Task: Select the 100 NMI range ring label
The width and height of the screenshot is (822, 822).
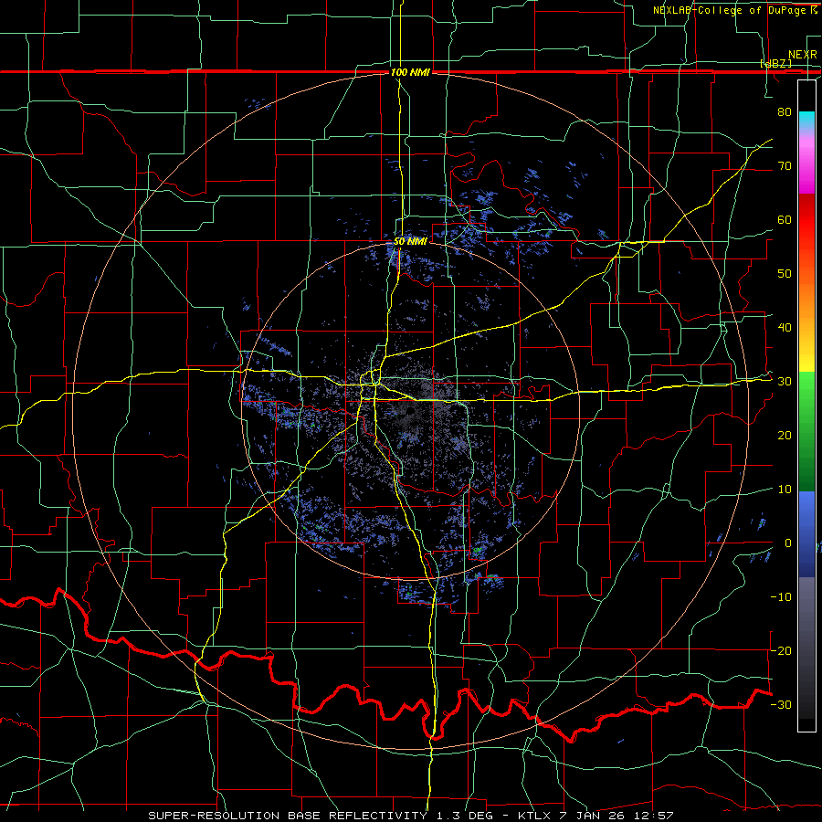Action: (x=410, y=72)
